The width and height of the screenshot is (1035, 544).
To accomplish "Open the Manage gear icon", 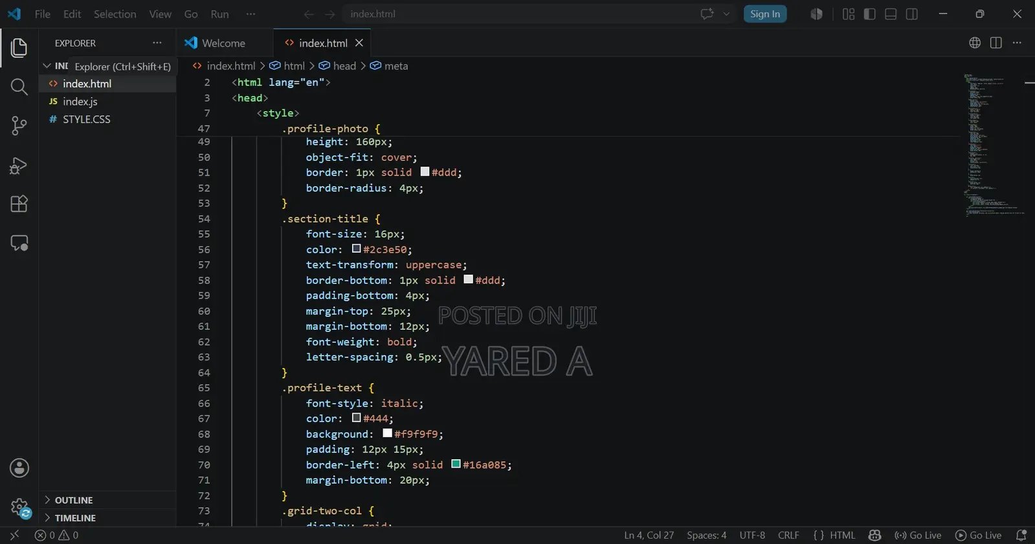I will [19, 507].
